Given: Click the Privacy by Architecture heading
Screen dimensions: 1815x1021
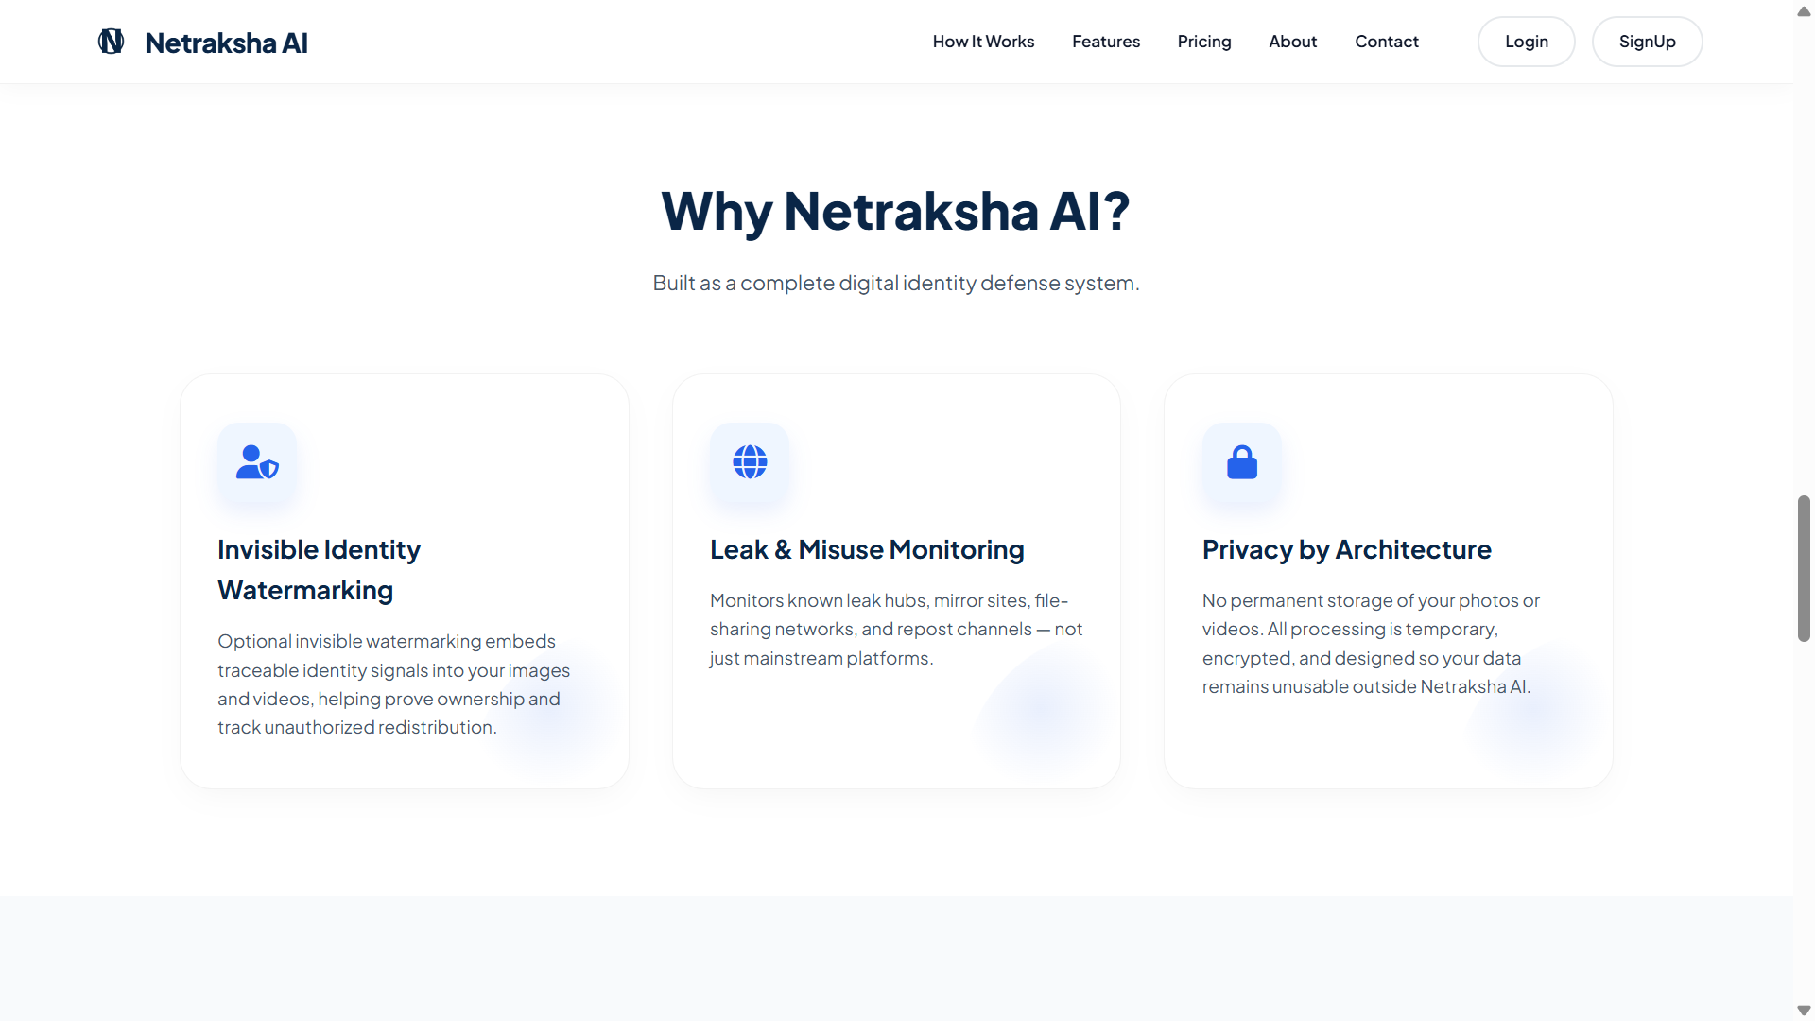Looking at the screenshot, I should tap(1346, 550).
